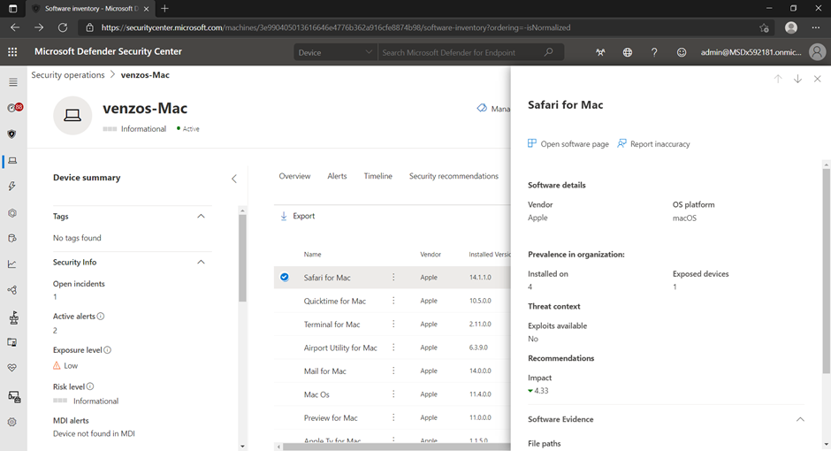
Task: Open more options for Quicktime for Mac row
Action: coord(393,301)
